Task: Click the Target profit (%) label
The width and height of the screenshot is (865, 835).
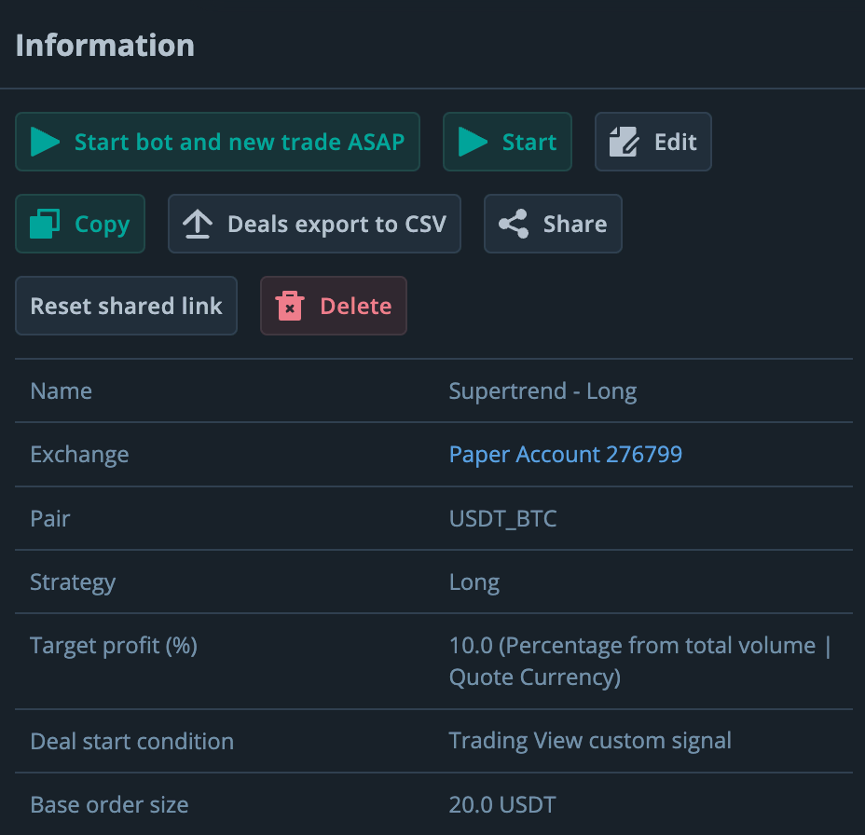Action: pos(114,646)
